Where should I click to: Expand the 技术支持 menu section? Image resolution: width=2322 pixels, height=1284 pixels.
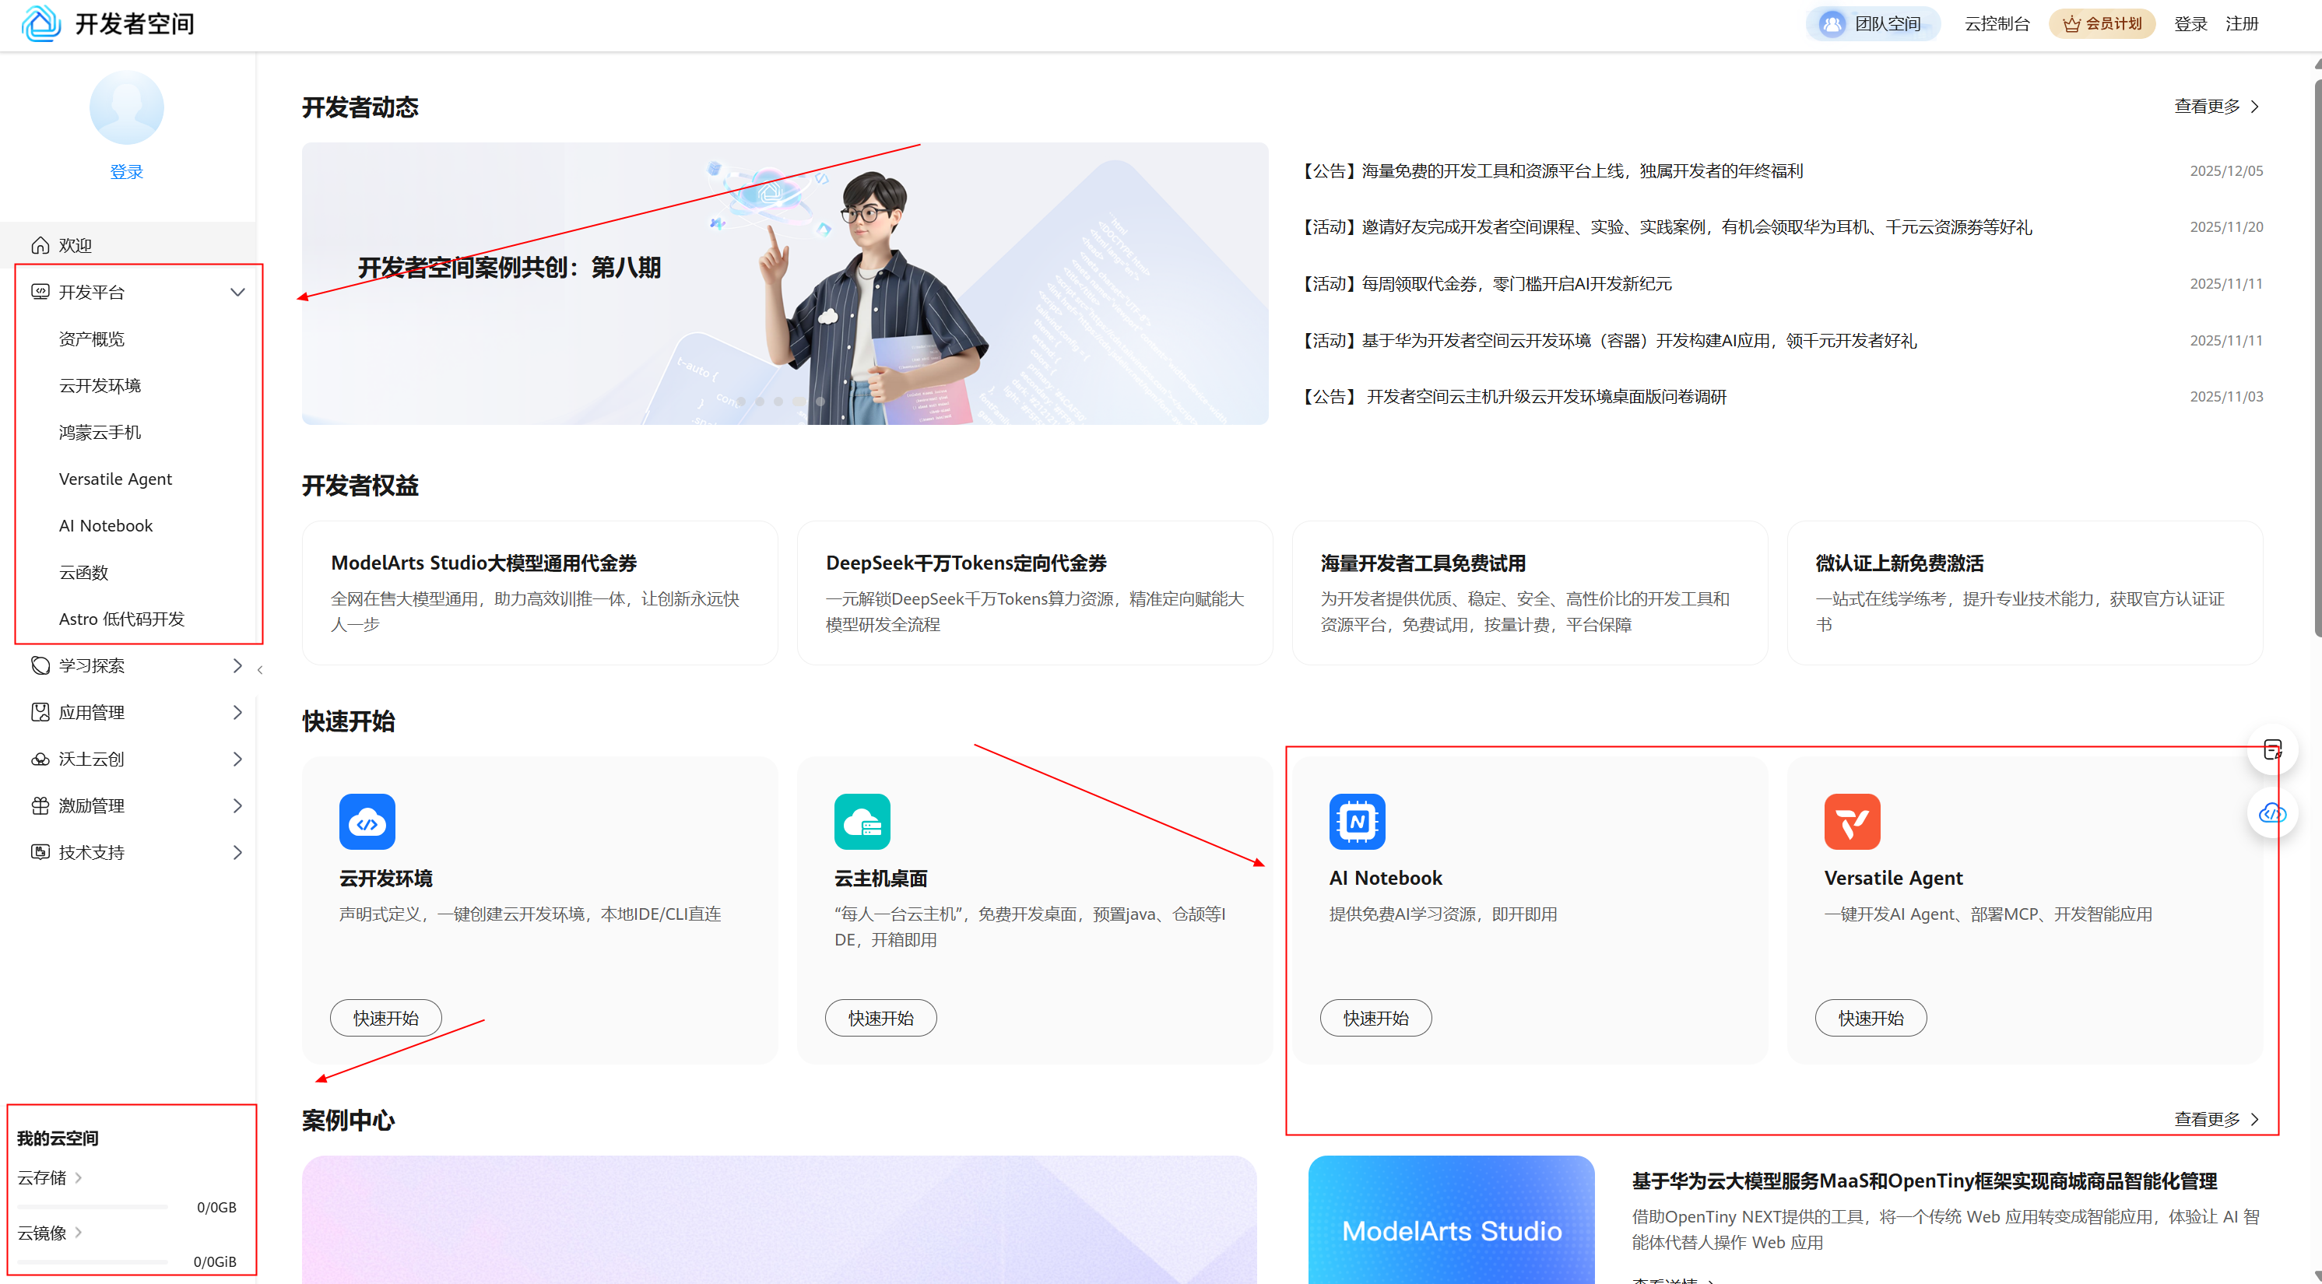tap(237, 851)
